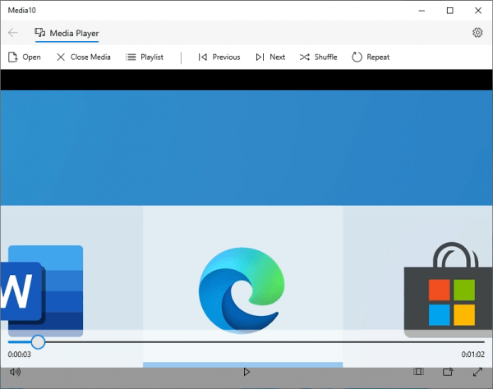
Task: Click the Microsoft Store bag in video
Action: click(x=449, y=290)
